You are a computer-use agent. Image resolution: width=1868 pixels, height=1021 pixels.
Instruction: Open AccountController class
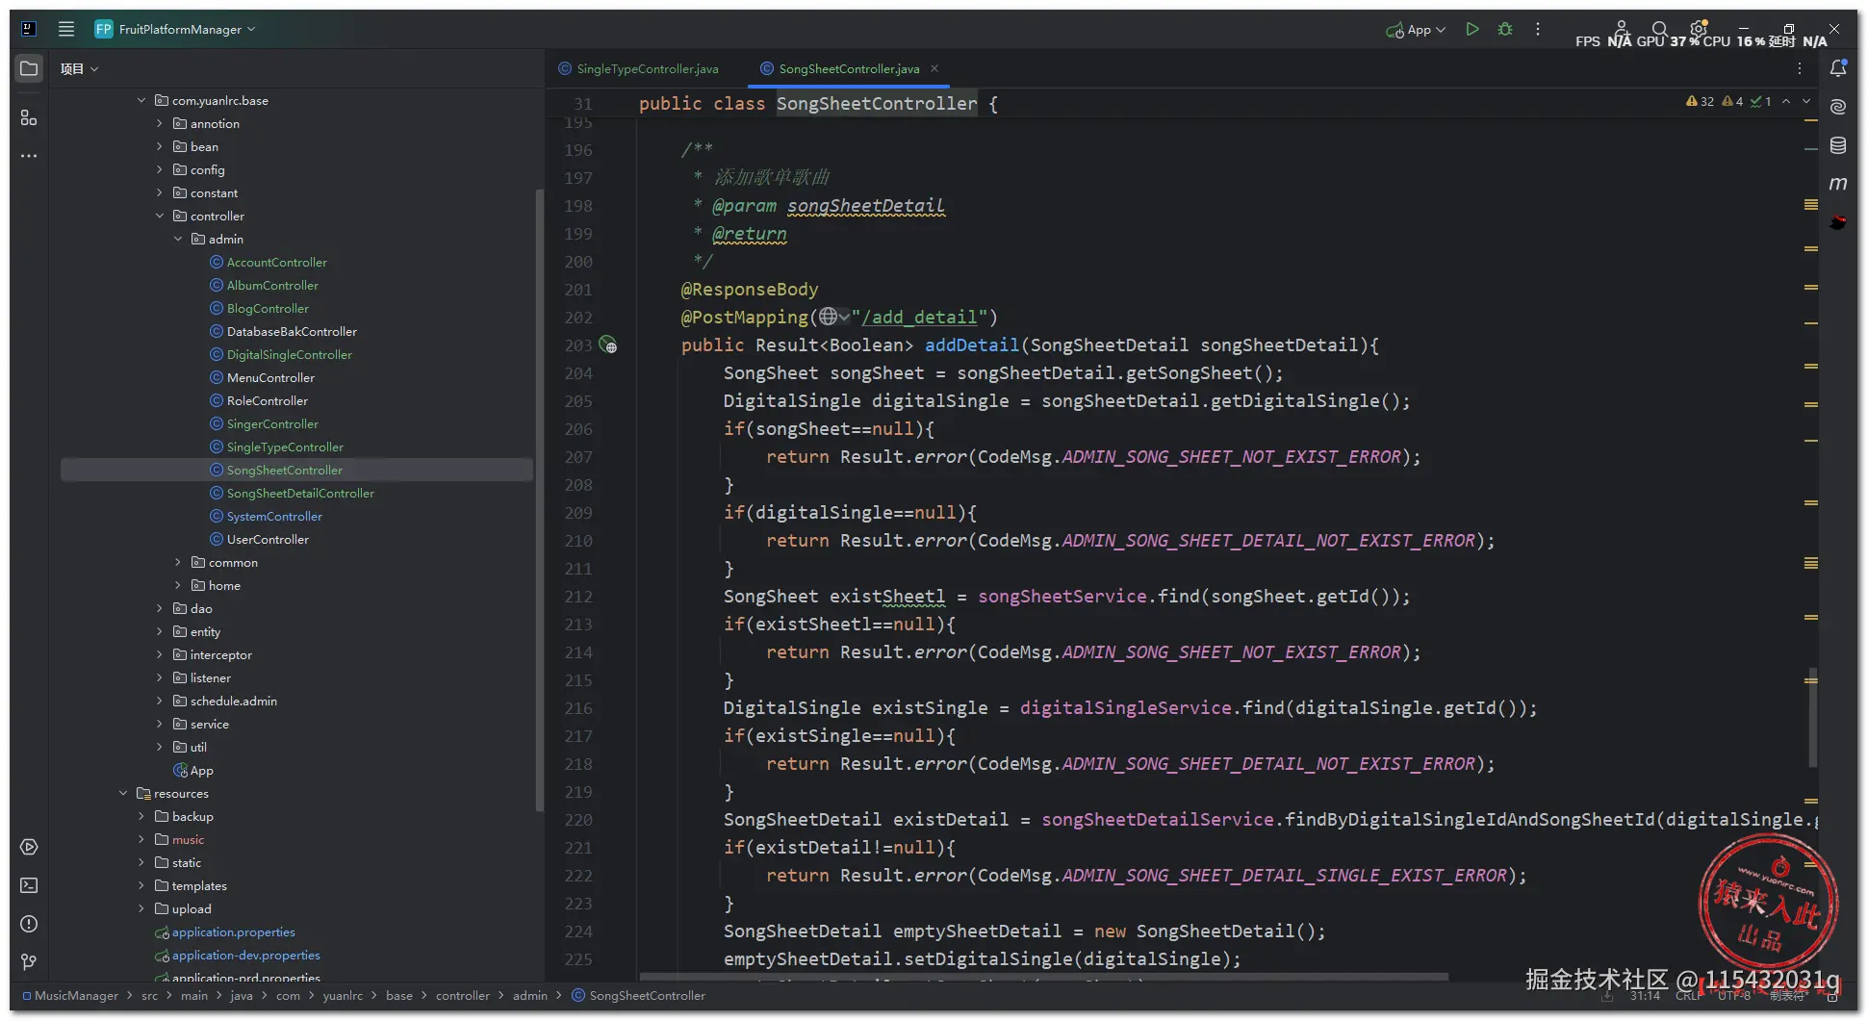click(x=276, y=262)
